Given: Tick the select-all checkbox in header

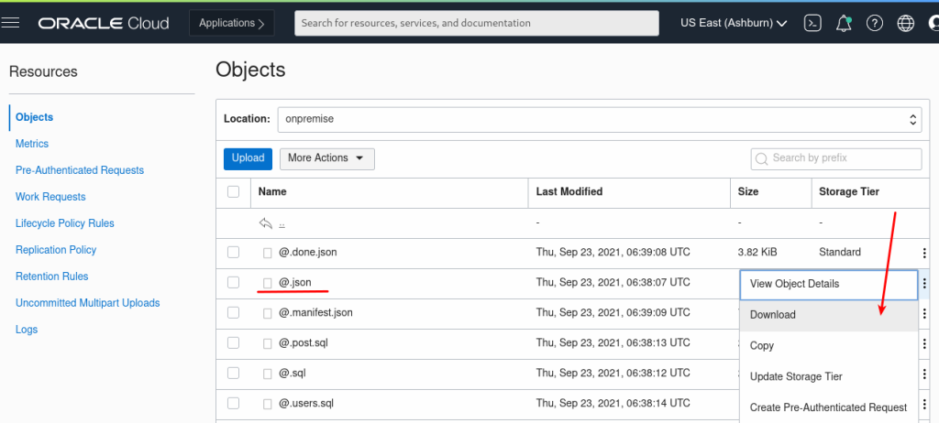Looking at the screenshot, I should [x=234, y=191].
